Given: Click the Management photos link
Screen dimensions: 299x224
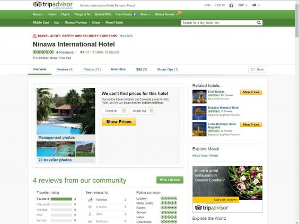Looking at the screenshot, I should click(x=56, y=138).
